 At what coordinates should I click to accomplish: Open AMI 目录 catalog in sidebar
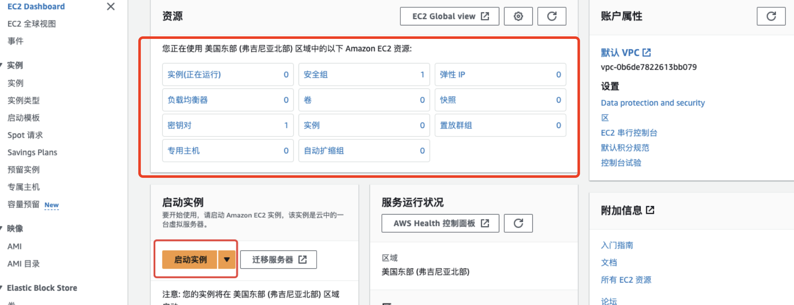(x=24, y=264)
